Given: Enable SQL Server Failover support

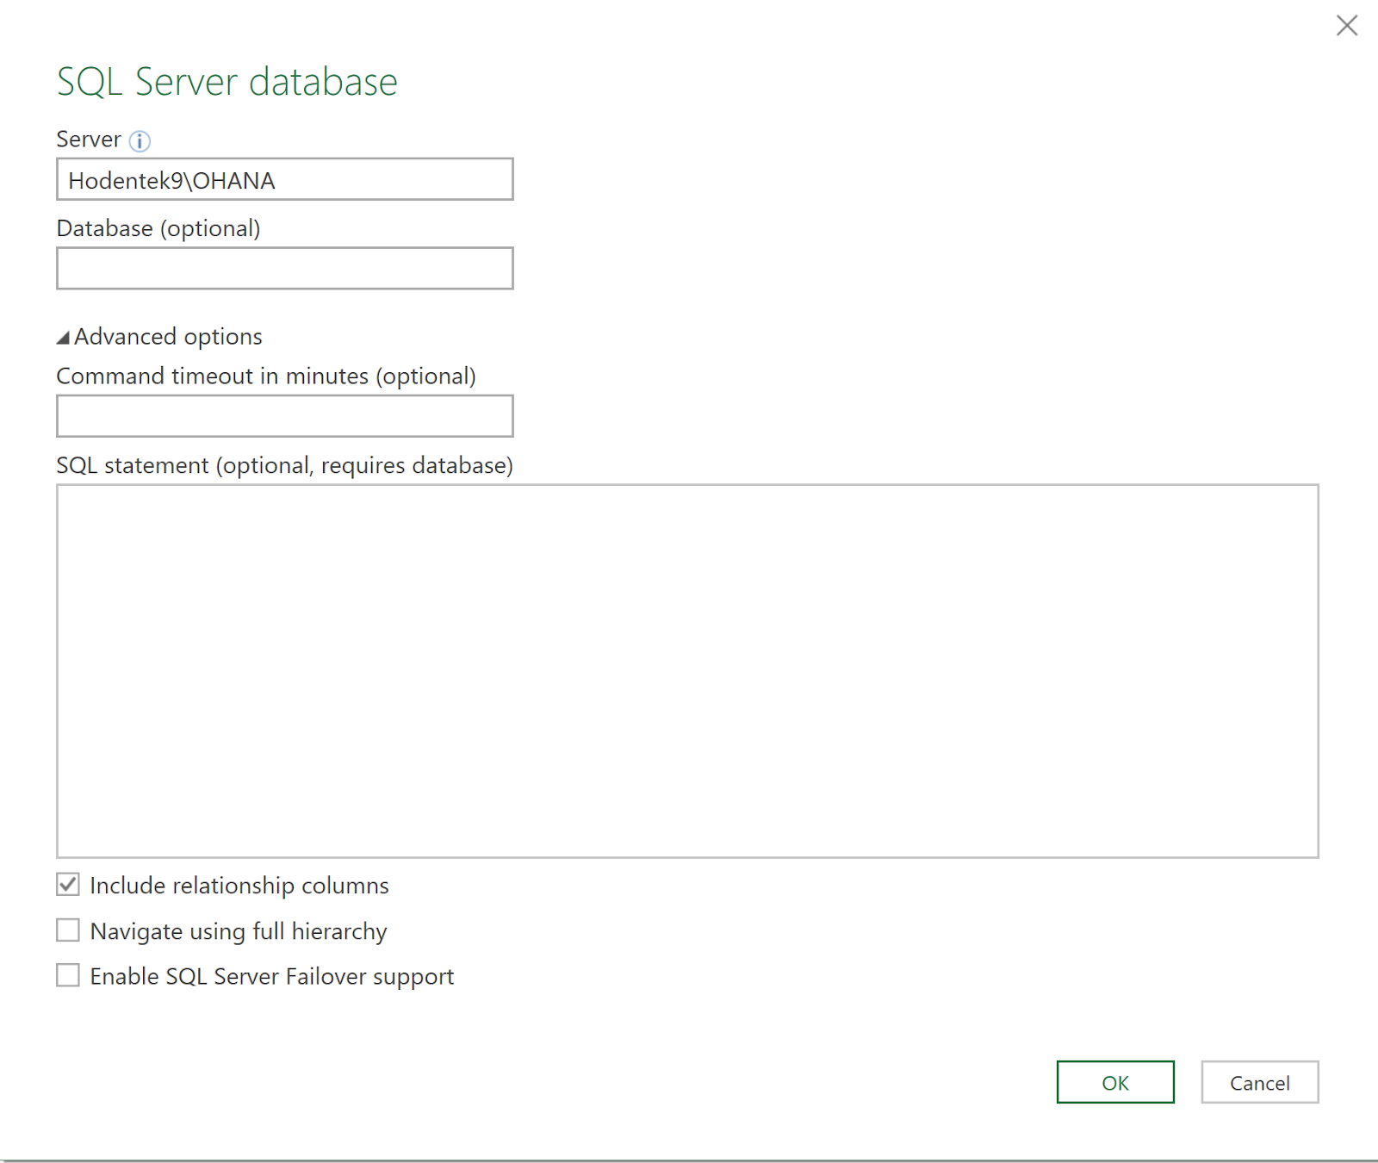Looking at the screenshot, I should (x=67, y=975).
